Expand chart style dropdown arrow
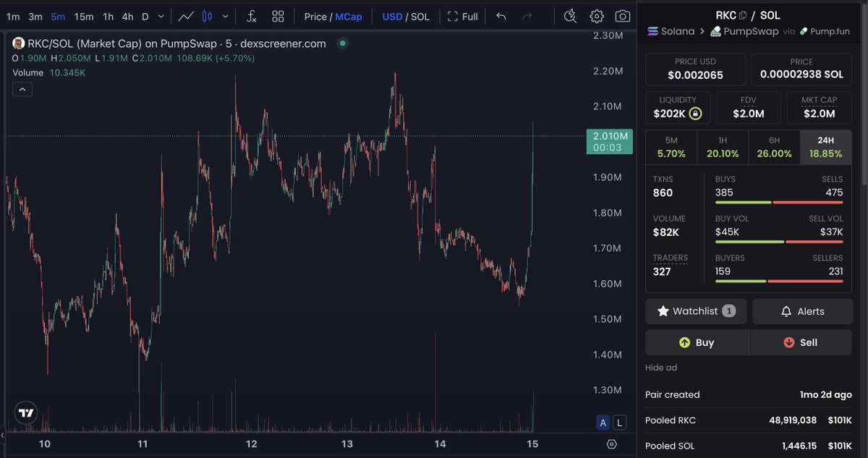The width and height of the screenshot is (868, 458). tap(226, 16)
